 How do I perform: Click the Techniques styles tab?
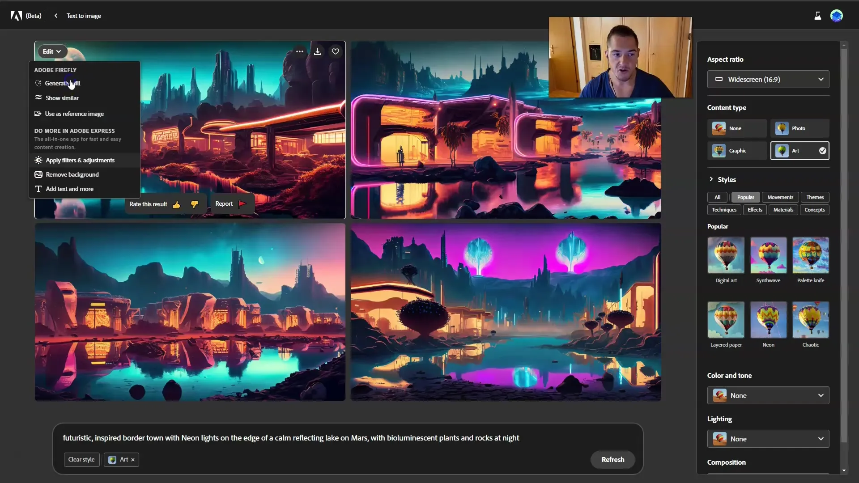(724, 209)
